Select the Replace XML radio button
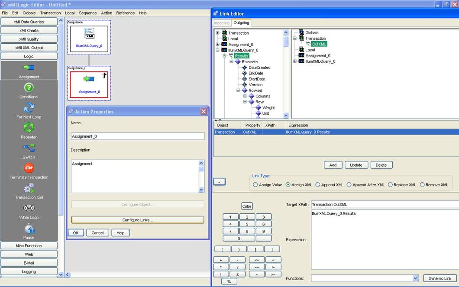Image resolution: width=459 pixels, height=287 pixels. [x=390, y=184]
